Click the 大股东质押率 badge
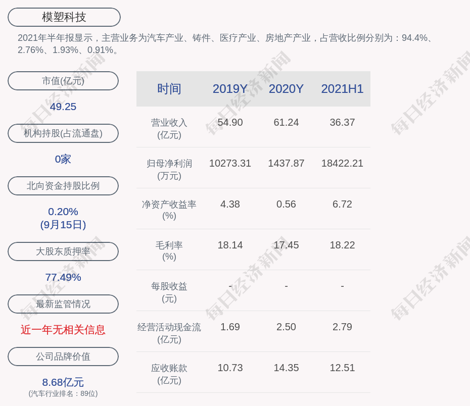This screenshot has width=470, height=406. click(x=63, y=251)
